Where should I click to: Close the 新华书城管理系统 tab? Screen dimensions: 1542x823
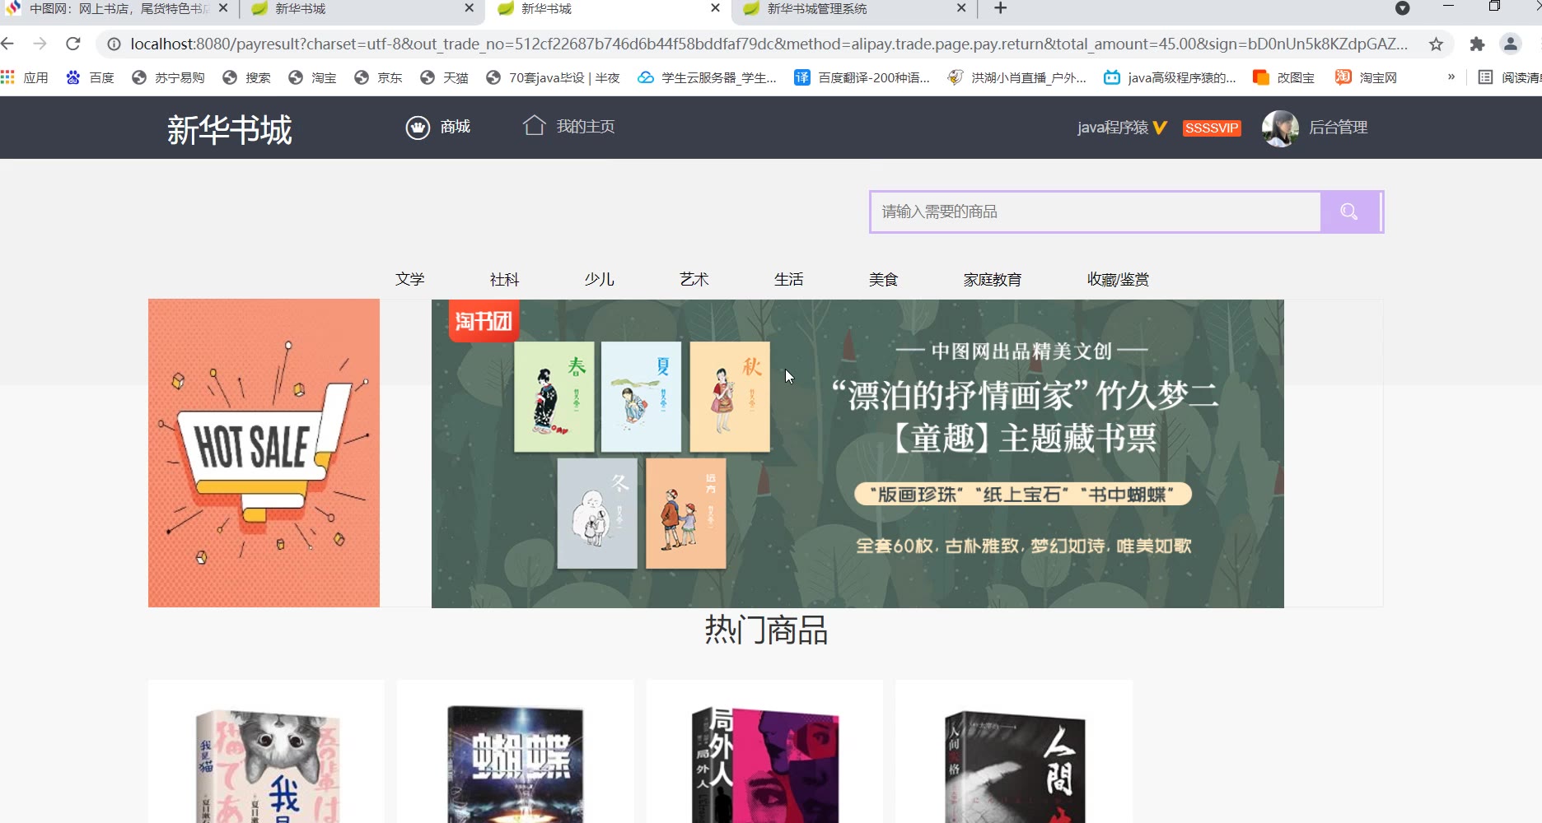(x=961, y=7)
